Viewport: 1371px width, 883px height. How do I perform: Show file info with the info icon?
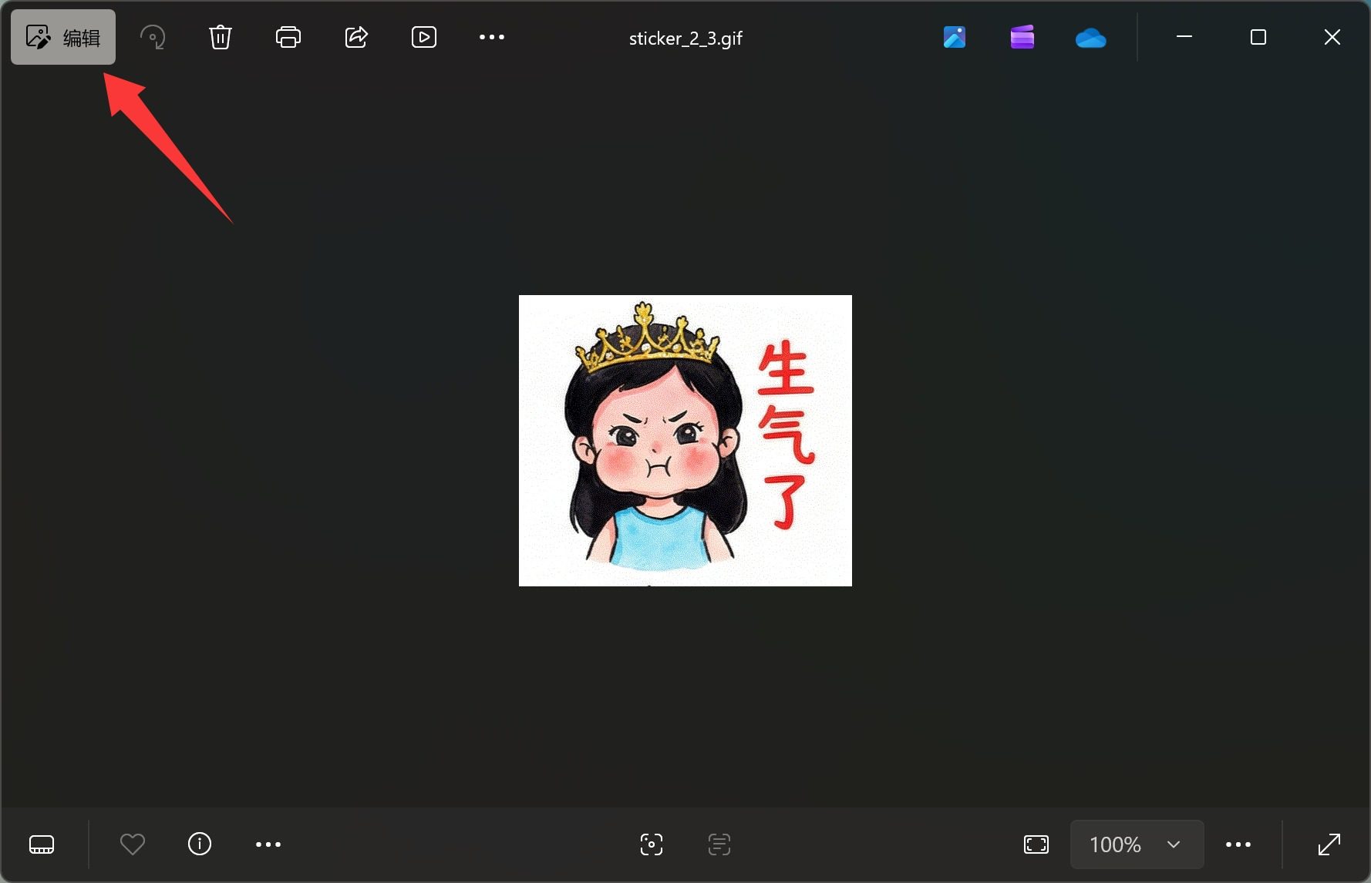click(x=200, y=844)
